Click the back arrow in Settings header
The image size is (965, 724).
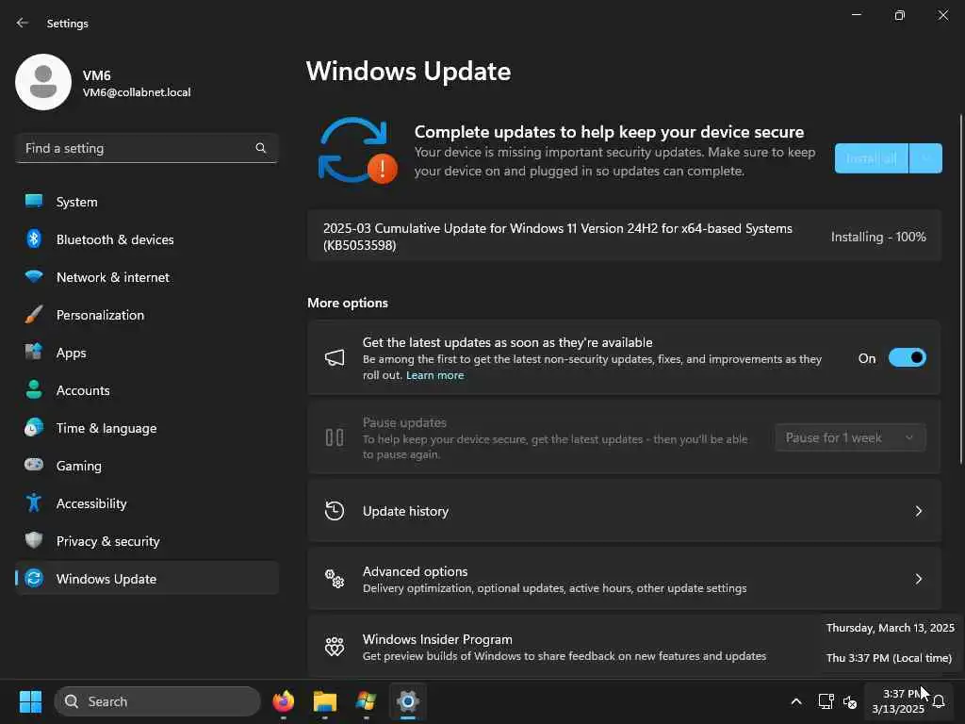coord(23,23)
